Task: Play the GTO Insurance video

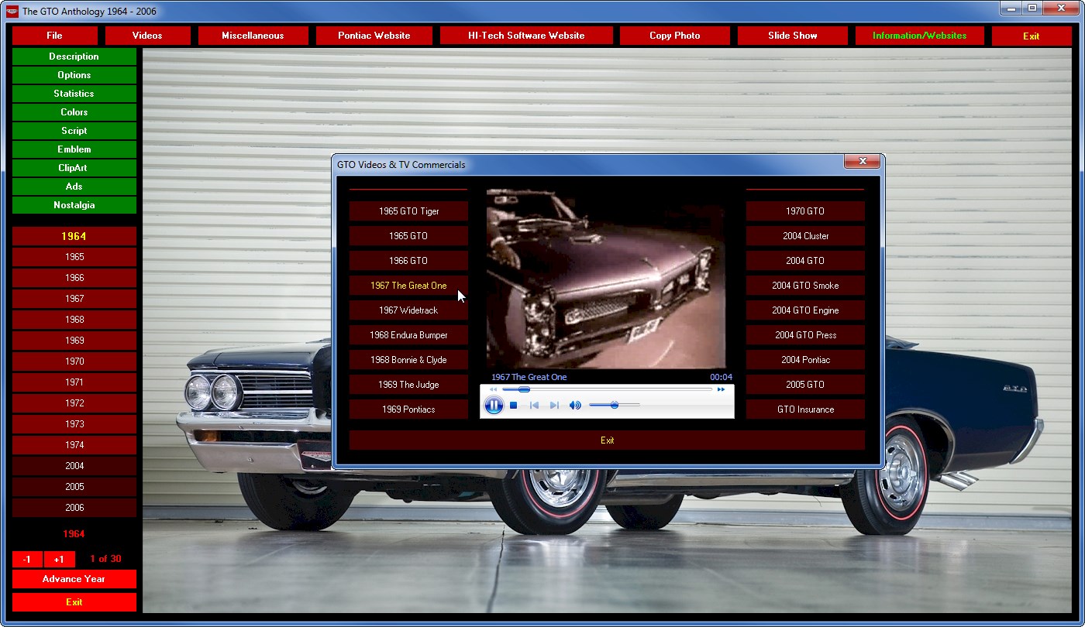Action: tap(805, 409)
